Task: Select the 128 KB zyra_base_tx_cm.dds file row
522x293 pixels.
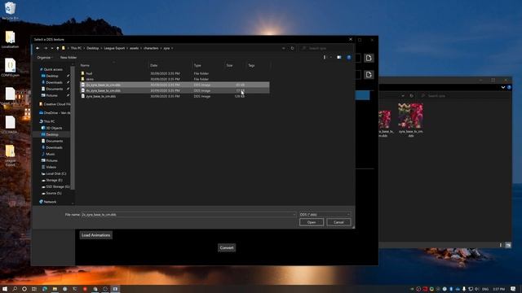Action: coord(175,96)
